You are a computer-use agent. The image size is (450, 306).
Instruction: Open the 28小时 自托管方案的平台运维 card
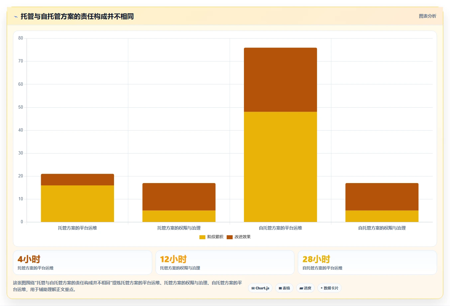click(x=367, y=262)
